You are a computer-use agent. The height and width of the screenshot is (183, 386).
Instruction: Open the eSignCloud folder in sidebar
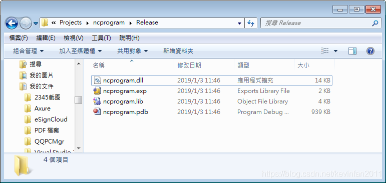(51, 119)
